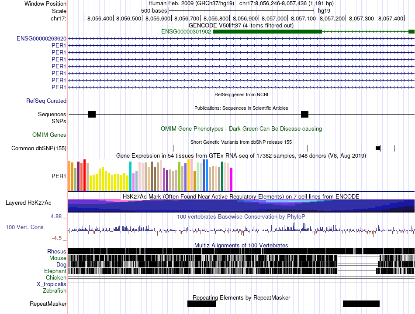Click GENCODE V50lift37 track title
The height and width of the screenshot is (314, 415).
[x=241, y=26]
